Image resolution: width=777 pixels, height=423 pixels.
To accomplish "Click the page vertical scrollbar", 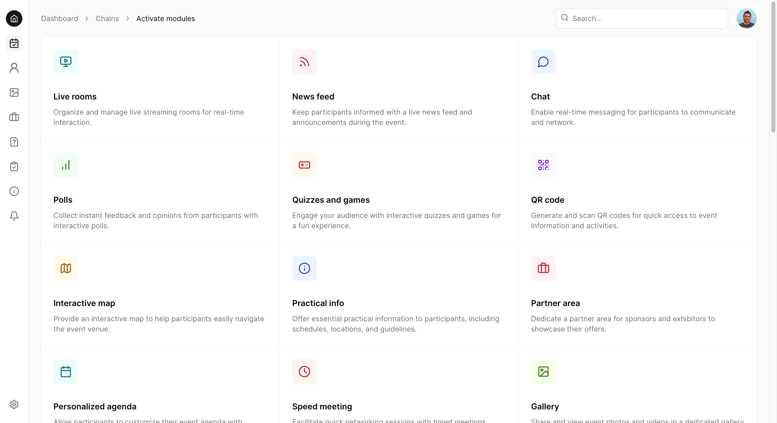I will pos(773,66).
